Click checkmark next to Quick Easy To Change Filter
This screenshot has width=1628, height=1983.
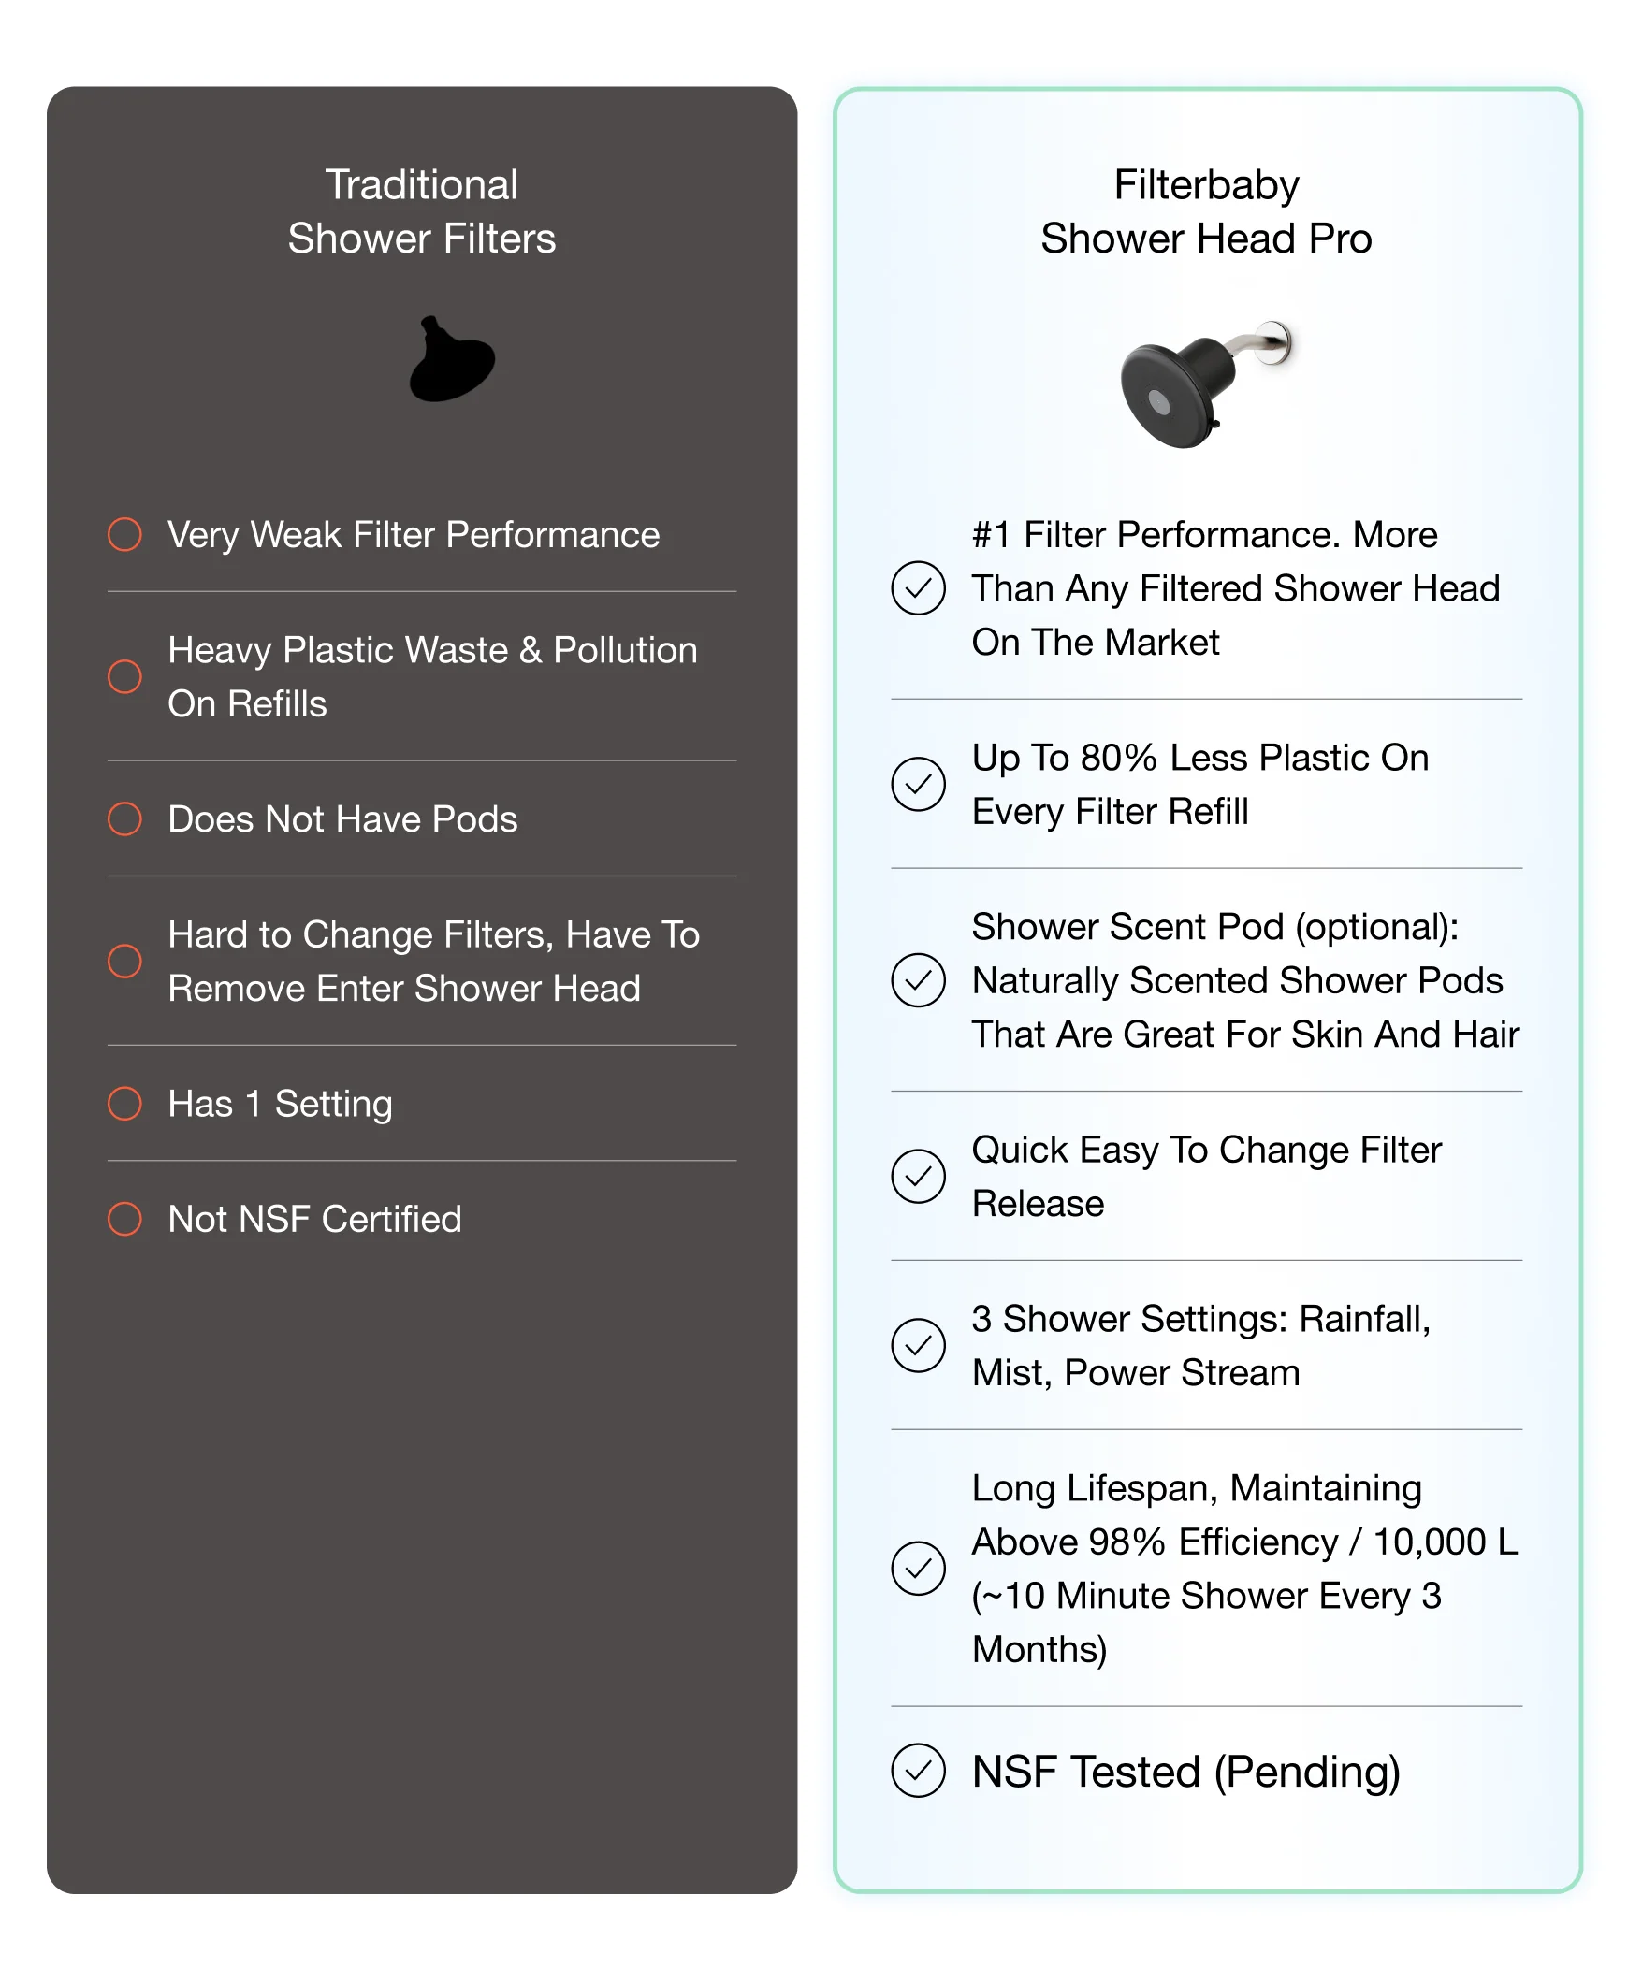coord(918,1176)
